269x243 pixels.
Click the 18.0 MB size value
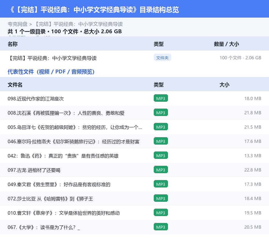(x=253, y=98)
